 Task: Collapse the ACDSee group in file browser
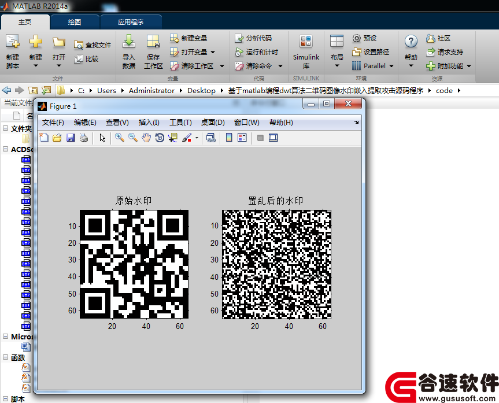(x=5, y=149)
